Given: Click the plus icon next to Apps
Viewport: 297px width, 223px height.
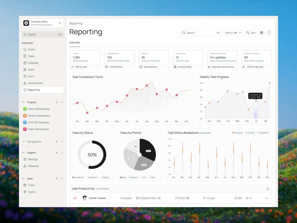Looking at the screenshot, I should (x=56, y=178).
